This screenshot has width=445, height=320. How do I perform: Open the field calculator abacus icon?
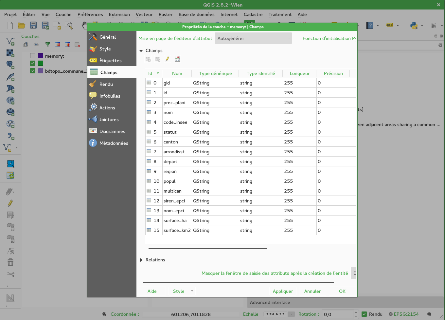[177, 59]
